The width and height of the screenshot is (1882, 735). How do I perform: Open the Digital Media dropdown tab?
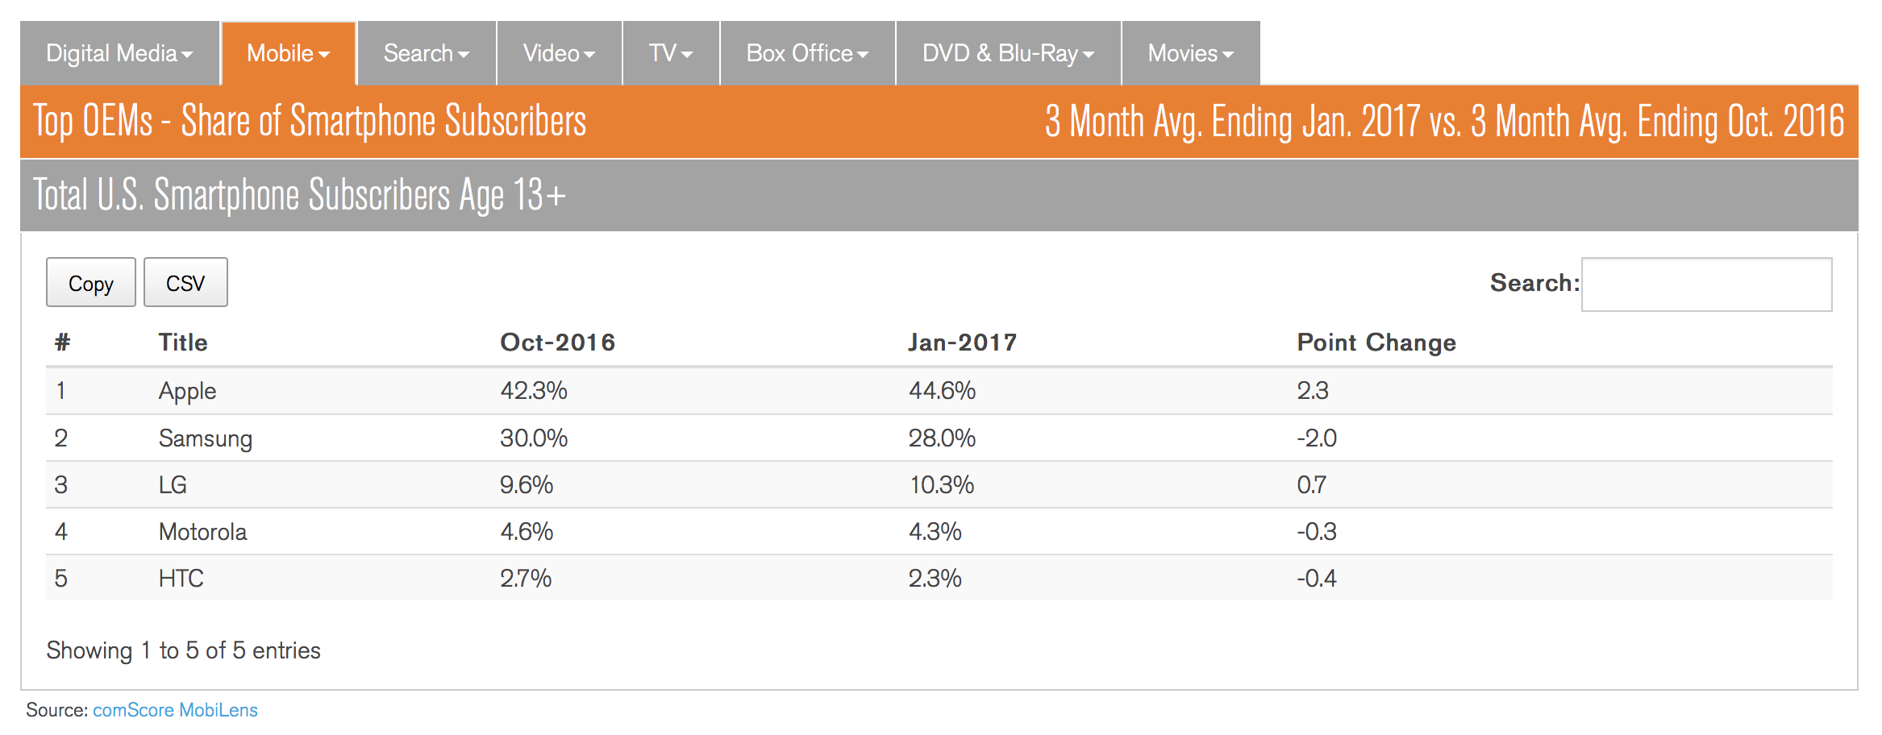point(119,53)
